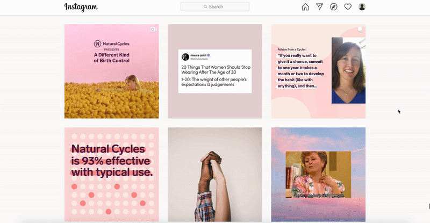This screenshot has height=223, width=430.
Task: Go to the Home feed icon
Action: [305, 7]
